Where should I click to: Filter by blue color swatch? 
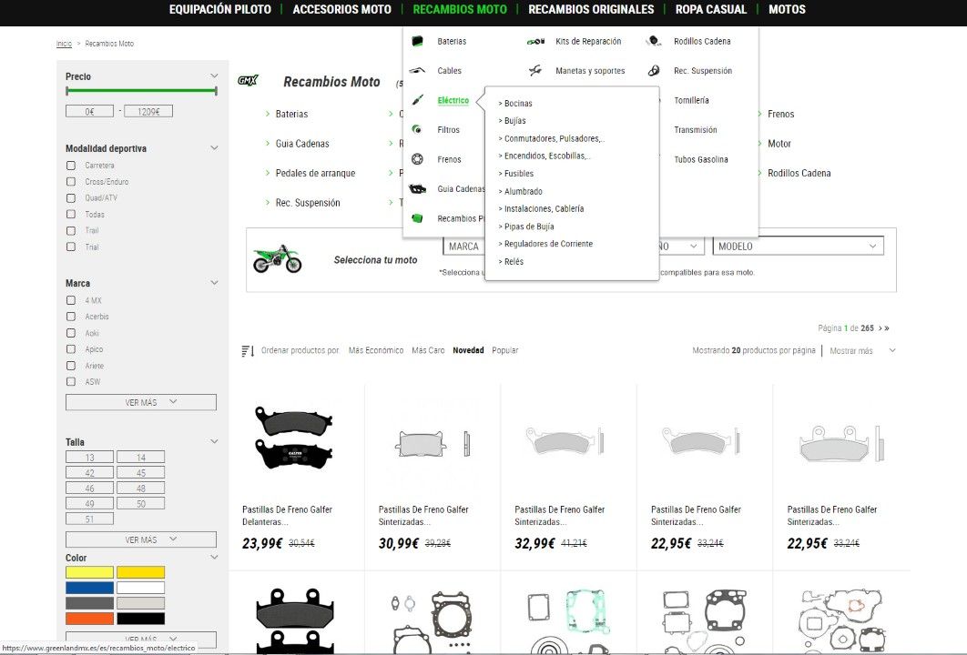tap(89, 588)
